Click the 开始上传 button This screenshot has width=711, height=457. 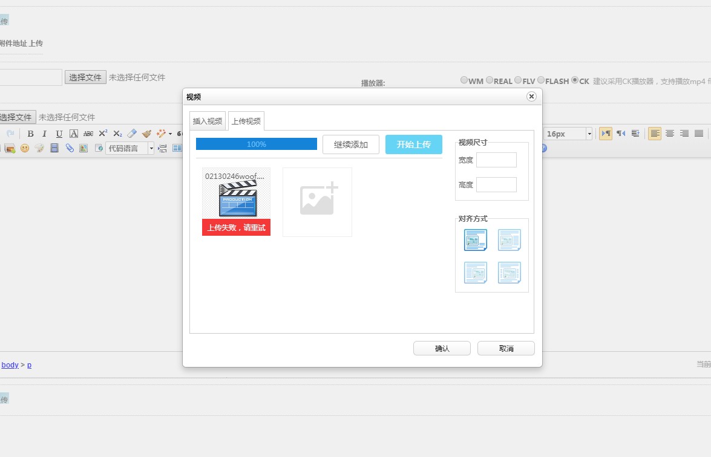[414, 144]
